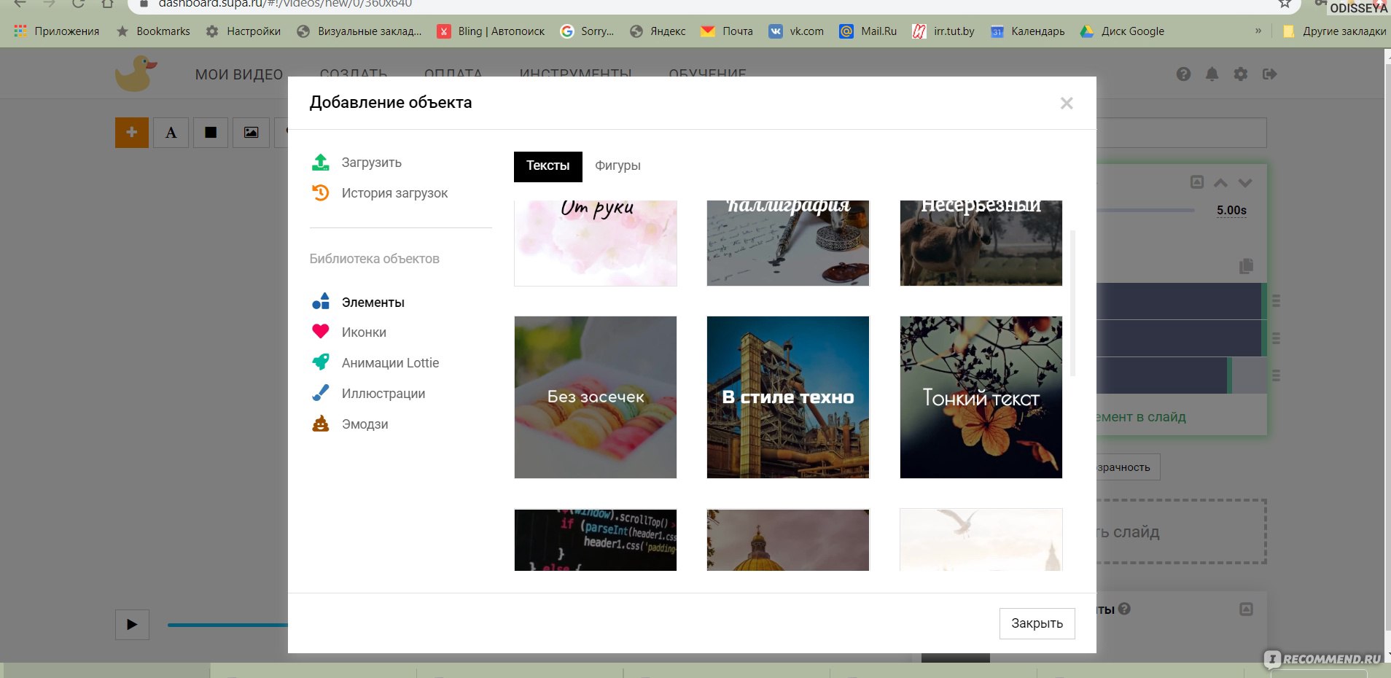Image resolution: width=1391 pixels, height=678 pixels.
Task: Open the Диск Google bookmark
Action: tap(1122, 31)
